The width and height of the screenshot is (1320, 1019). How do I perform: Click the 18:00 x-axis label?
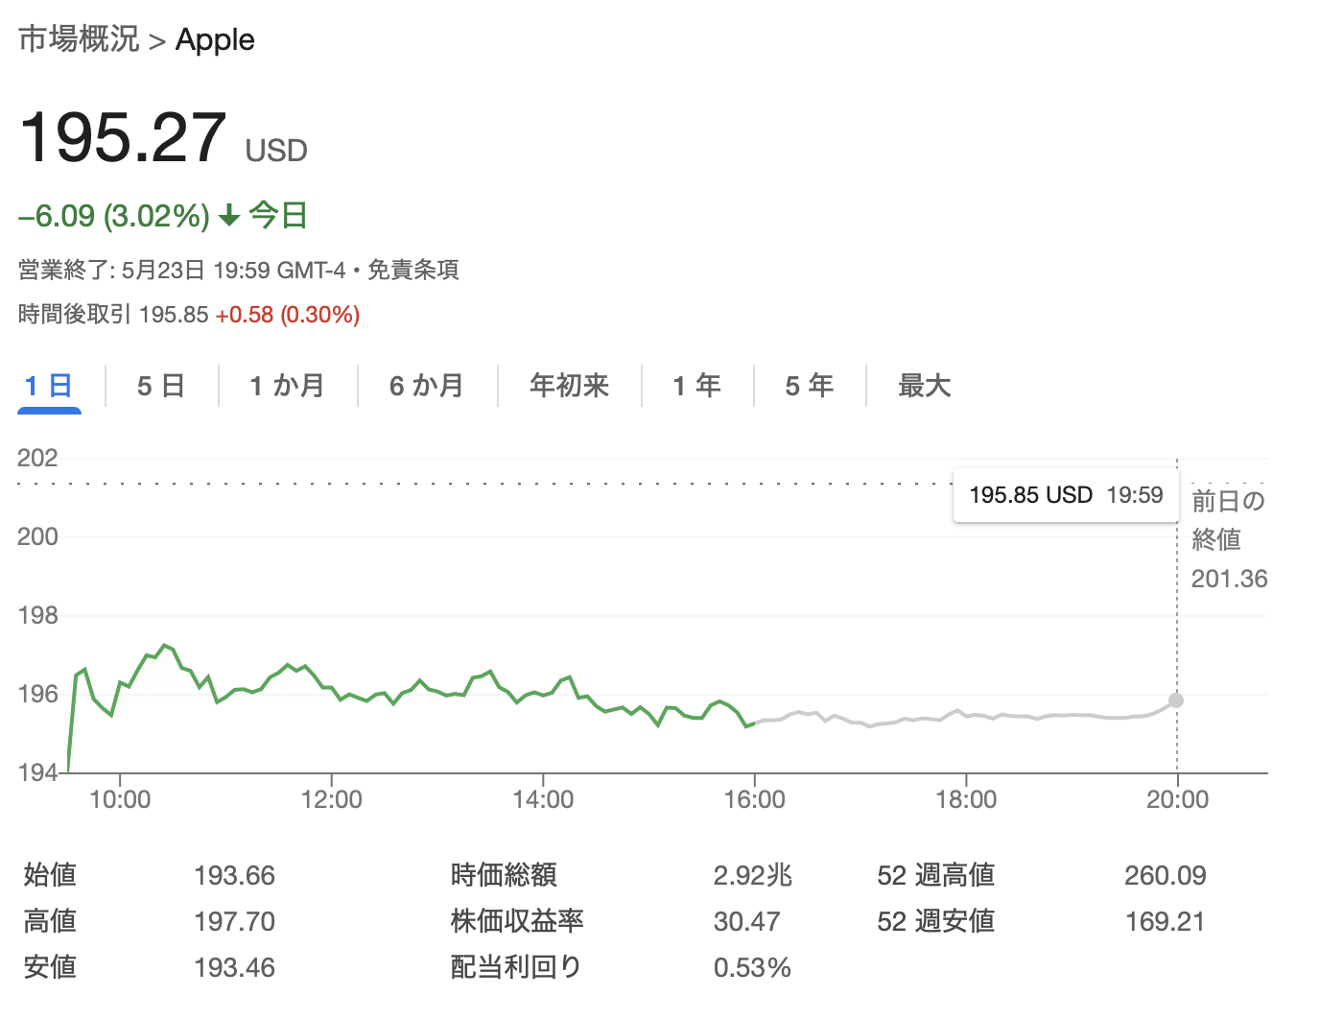coord(966,799)
